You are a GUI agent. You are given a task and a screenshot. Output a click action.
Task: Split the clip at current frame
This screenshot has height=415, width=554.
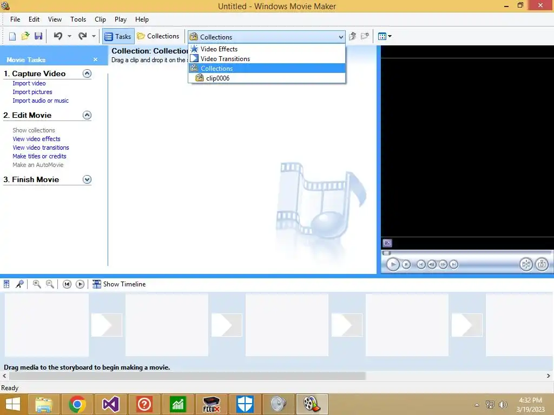(526, 264)
